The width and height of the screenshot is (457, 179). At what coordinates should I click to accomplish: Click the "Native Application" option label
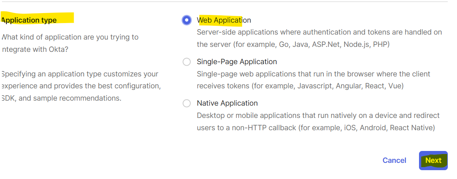tap(227, 103)
